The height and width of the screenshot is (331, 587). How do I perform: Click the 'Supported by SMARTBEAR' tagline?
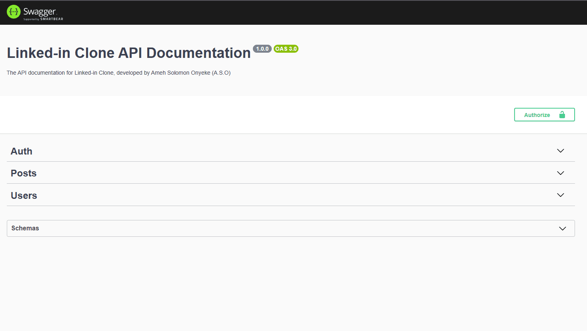click(x=43, y=19)
